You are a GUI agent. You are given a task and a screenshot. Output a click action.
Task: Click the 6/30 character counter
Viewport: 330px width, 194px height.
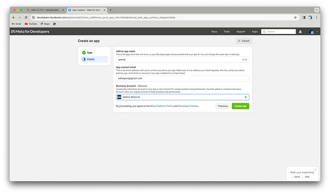[244, 60]
